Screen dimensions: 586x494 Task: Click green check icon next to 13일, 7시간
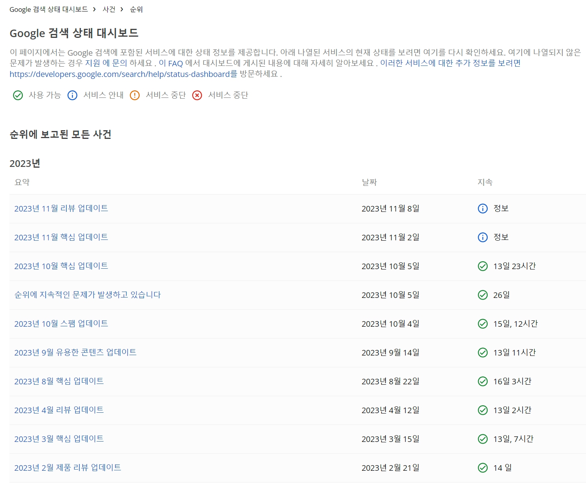click(x=483, y=439)
